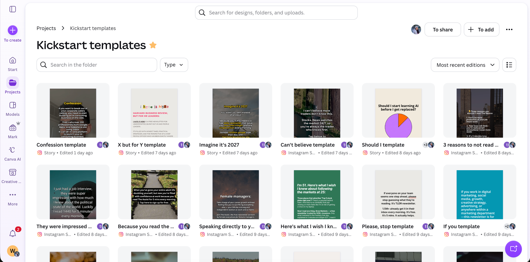
Task: Open the floating assistant chat button
Action: pos(513,249)
